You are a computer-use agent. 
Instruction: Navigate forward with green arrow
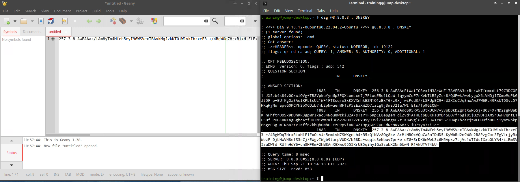tap(98, 21)
